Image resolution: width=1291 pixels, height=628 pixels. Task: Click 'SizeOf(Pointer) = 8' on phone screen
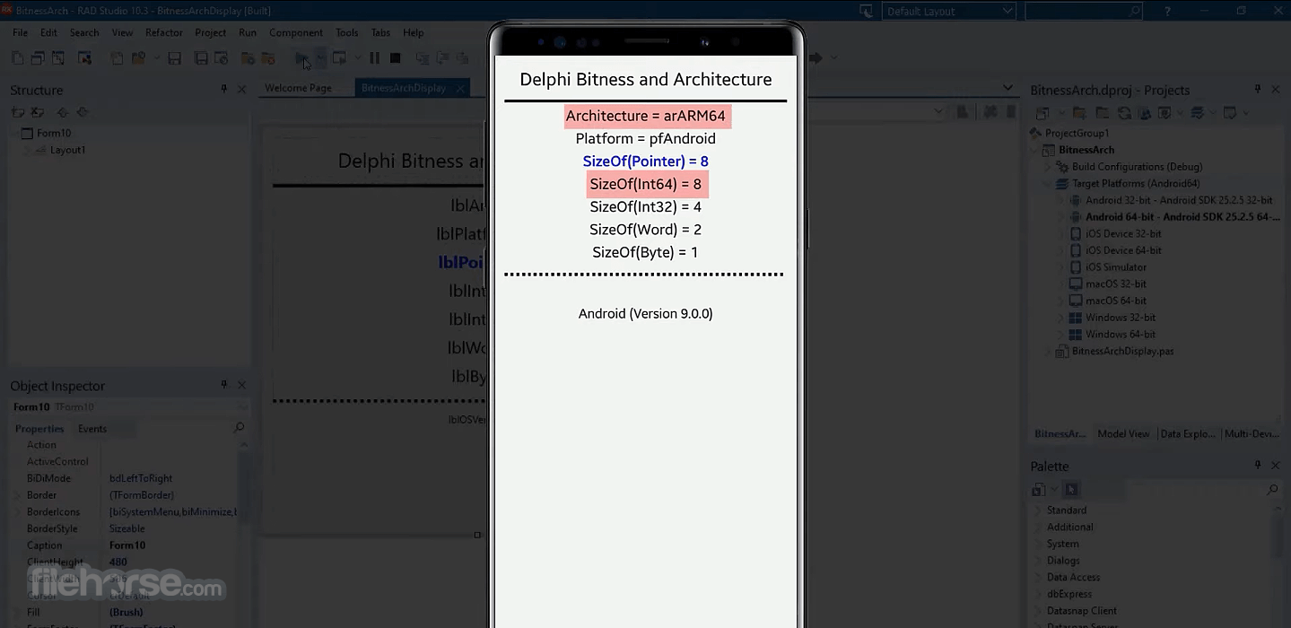click(646, 161)
